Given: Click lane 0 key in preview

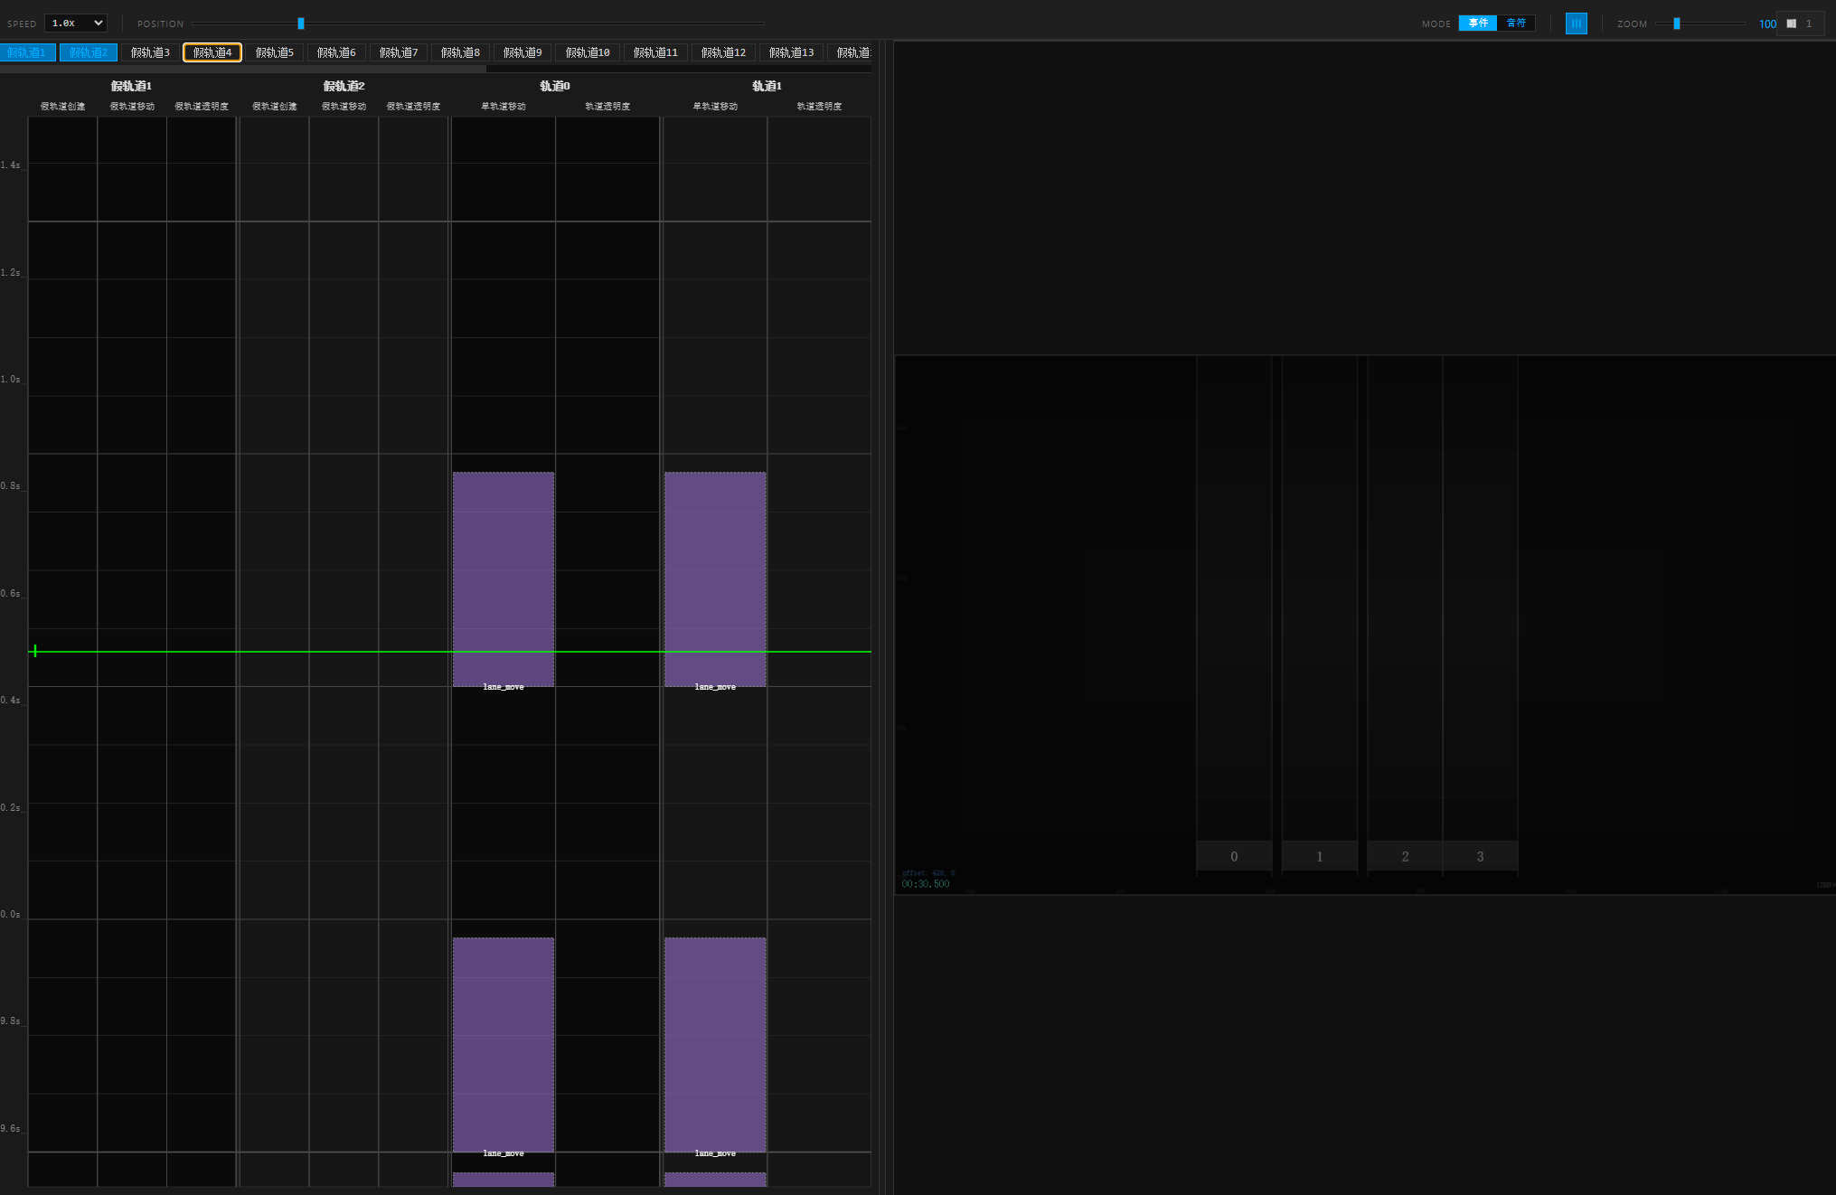Looking at the screenshot, I should pos(1234,856).
